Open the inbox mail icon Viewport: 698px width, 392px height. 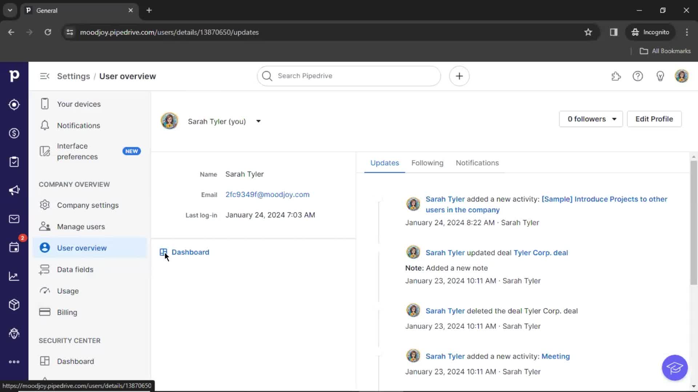click(14, 219)
